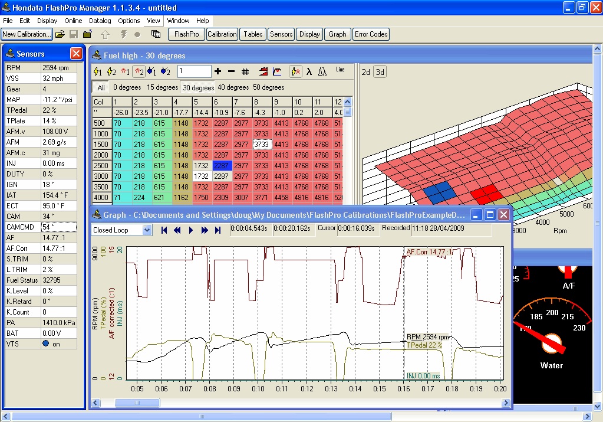This screenshot has width=603, height=422.
Task: Open the Options menu
Action: tap(129, 21)
